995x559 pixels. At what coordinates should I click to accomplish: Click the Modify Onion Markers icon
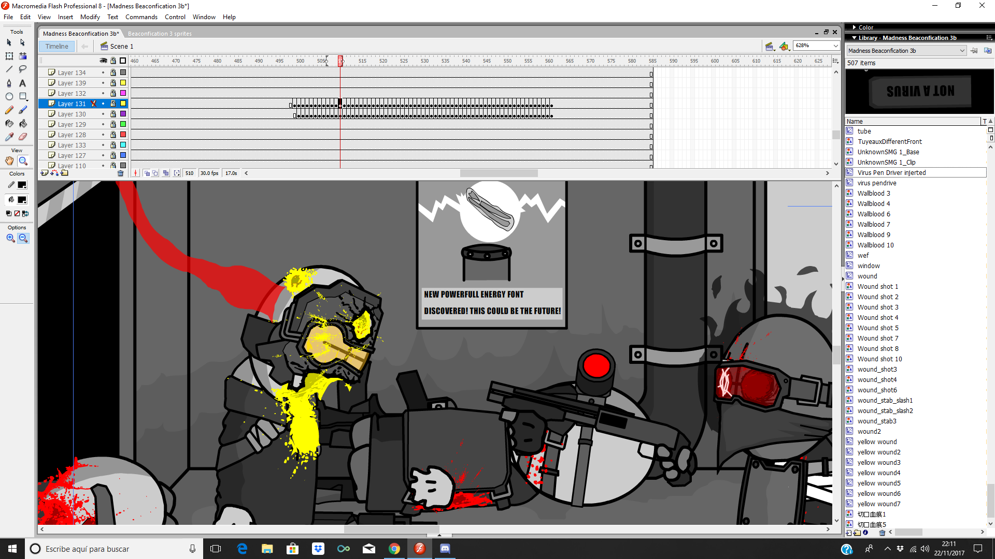(x=177, y=173)
